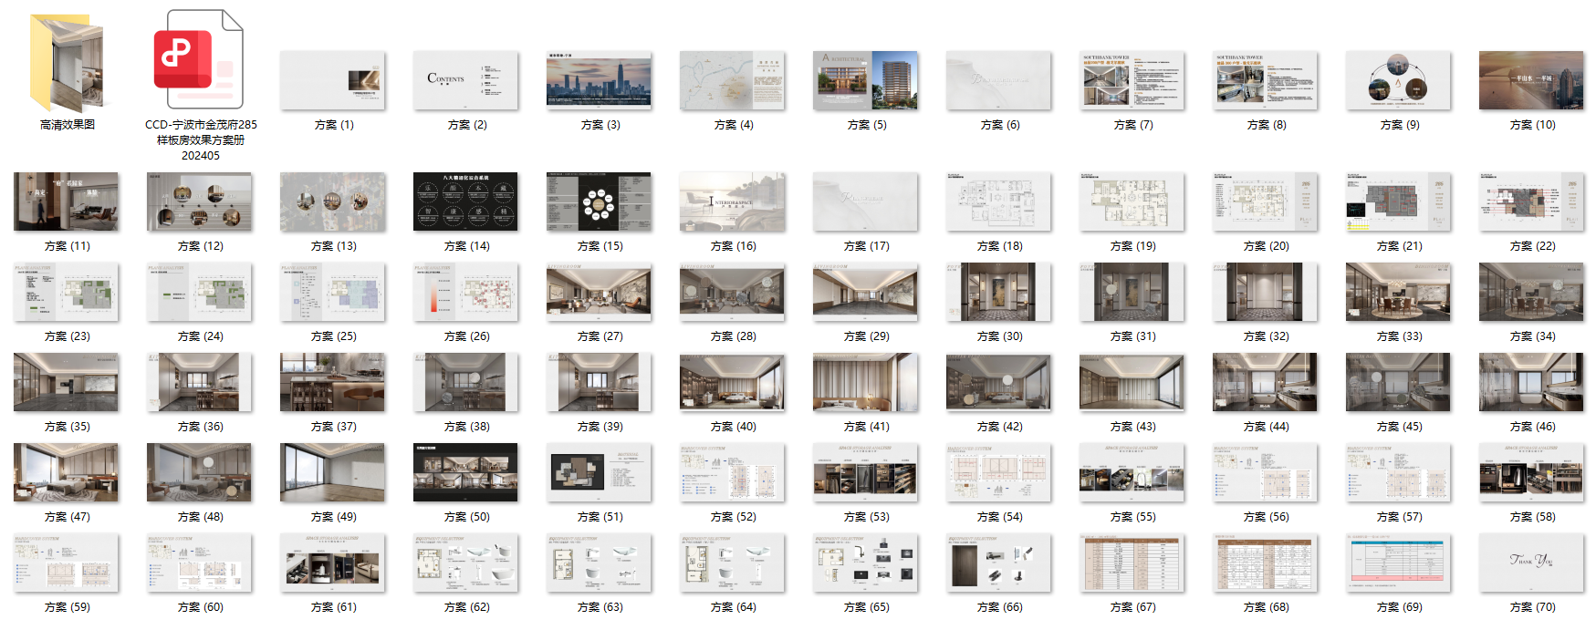
Task: Click the 方案 (3) city skyline image
Action: [600, 80]
